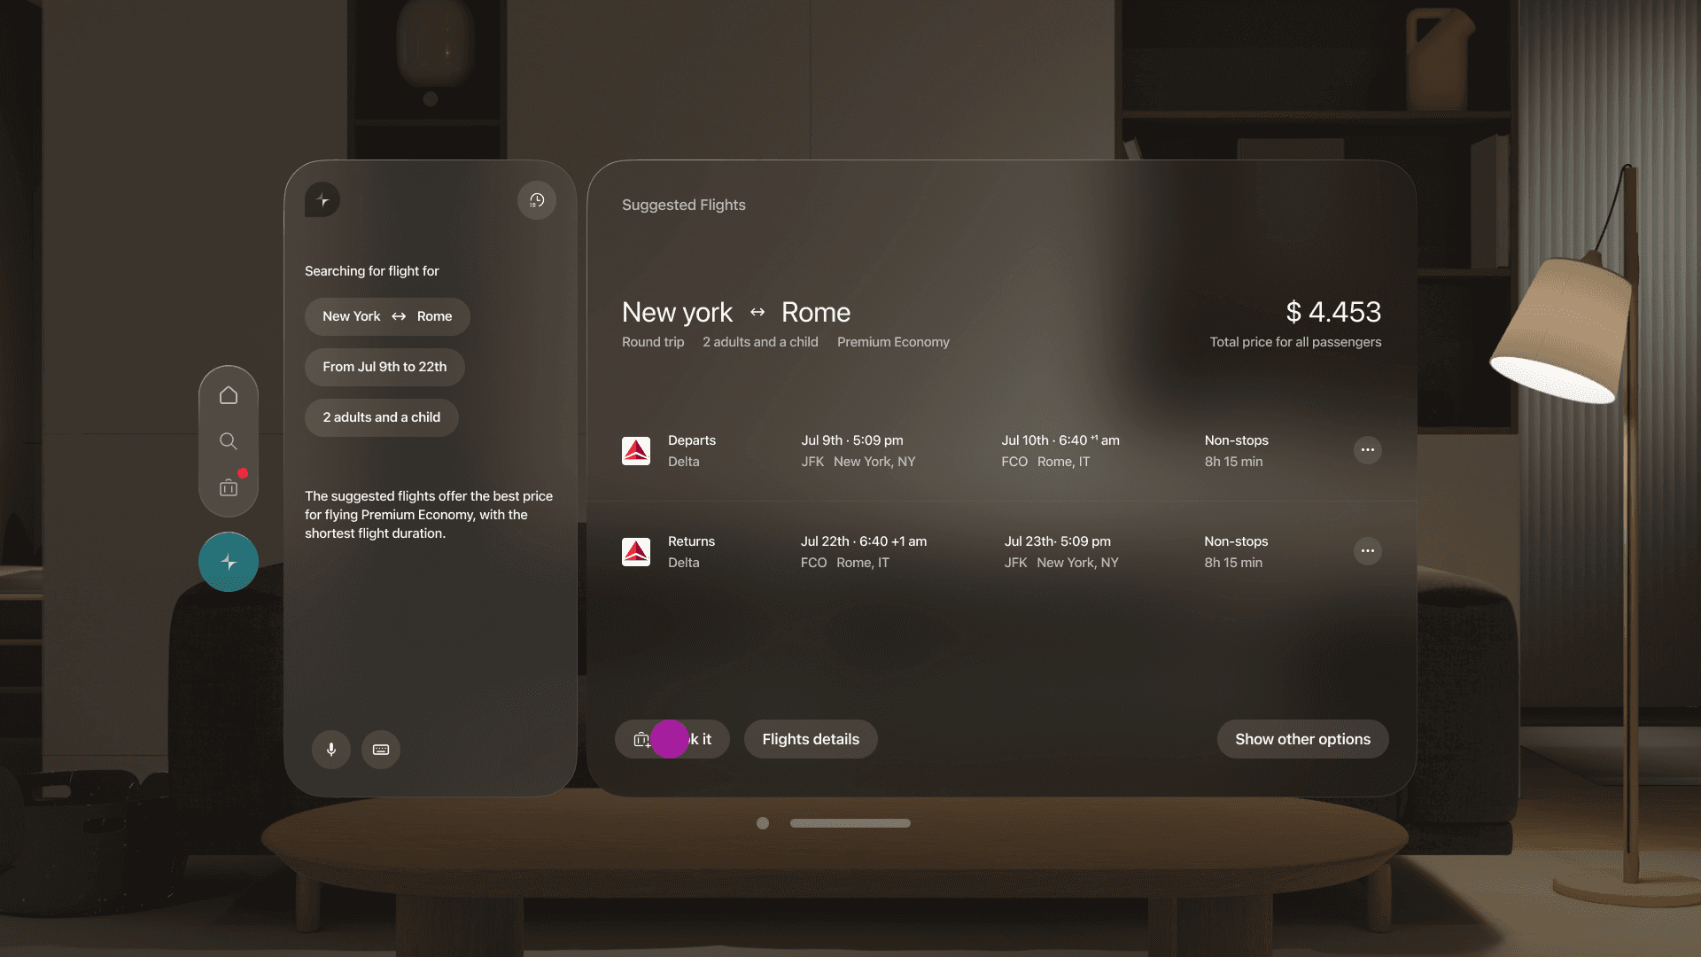Tap the teal AI assistant sparkle button
This screenshot has width=1701, height=957.
229,562
